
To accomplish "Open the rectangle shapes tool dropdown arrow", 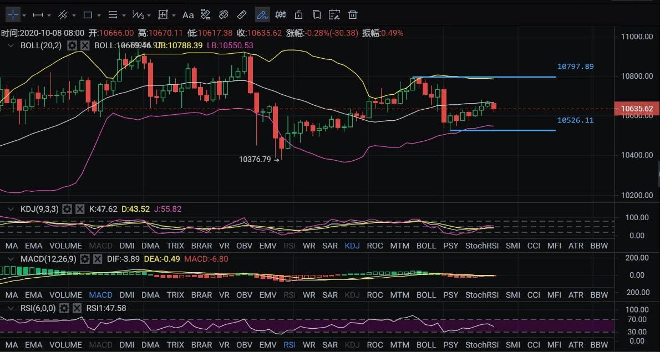I will point(99,15).
